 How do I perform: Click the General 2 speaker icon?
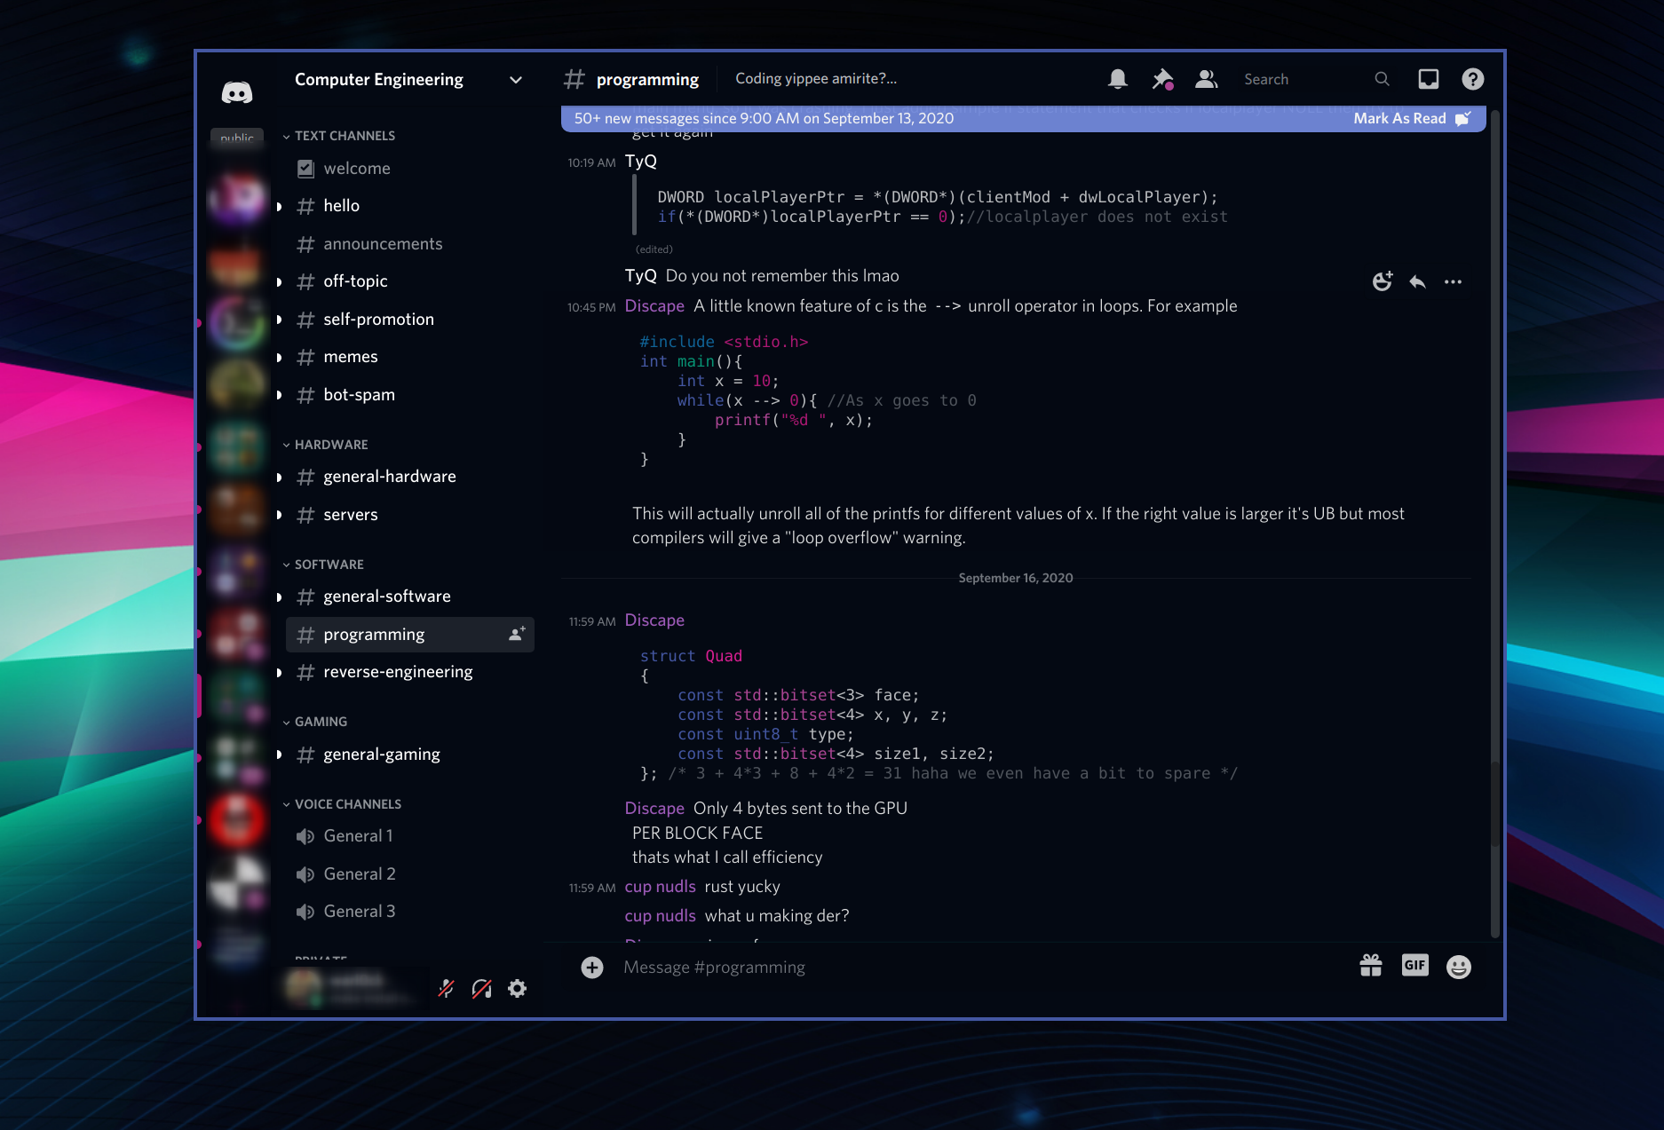[305, 874]
